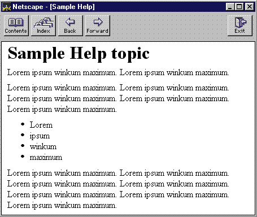Minimize the Sample Help window
257x217 pixels.
click(230, 7)
